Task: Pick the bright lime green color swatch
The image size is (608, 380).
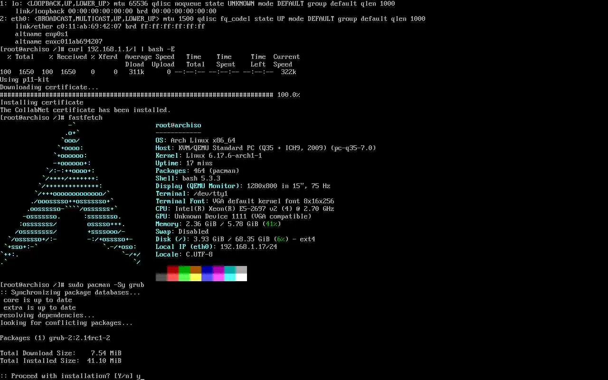Action: point(184,277)
